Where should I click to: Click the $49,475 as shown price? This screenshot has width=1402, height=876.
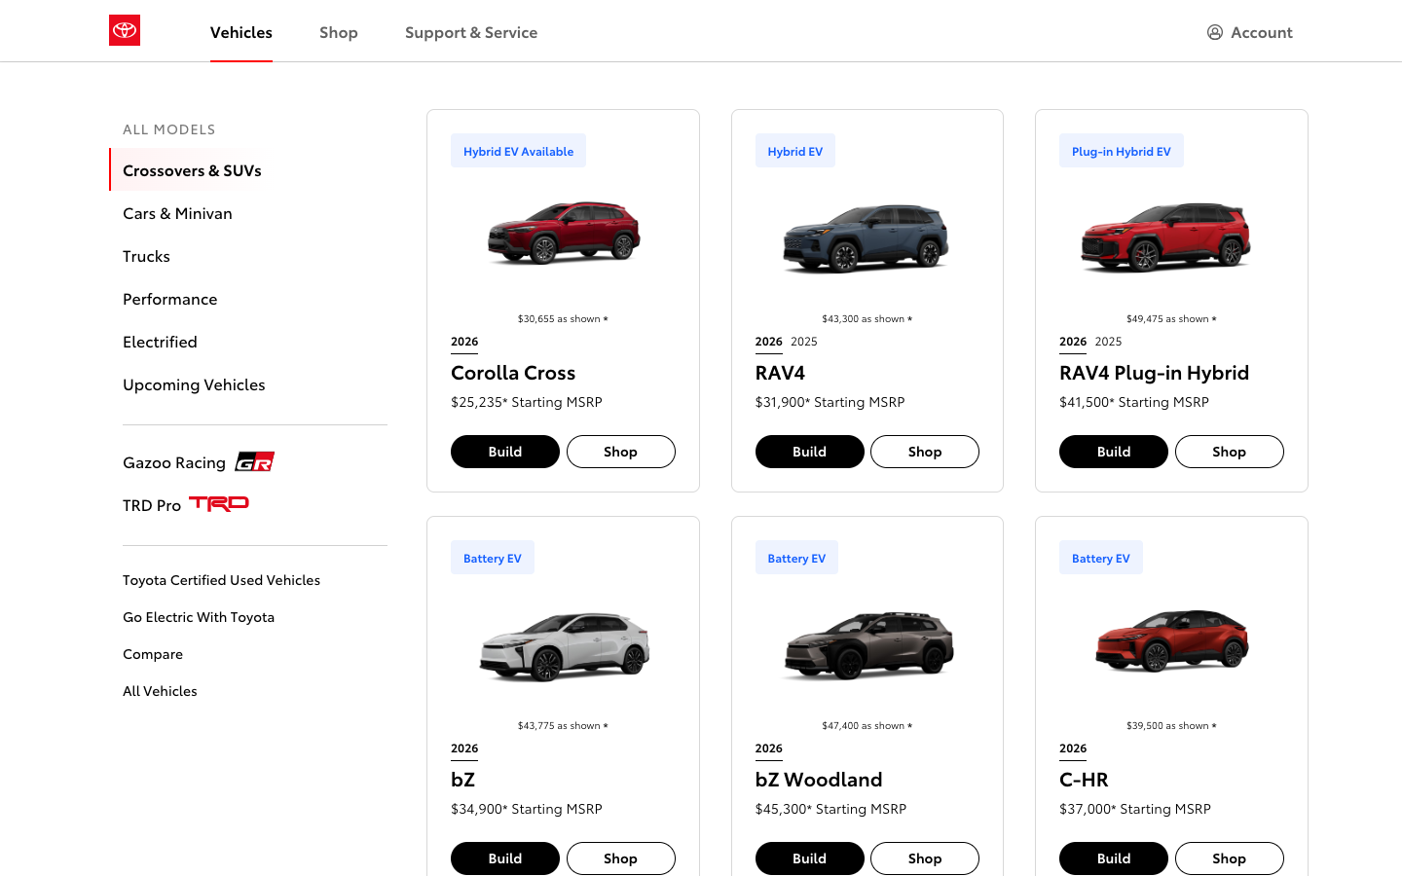[1171, 318]
